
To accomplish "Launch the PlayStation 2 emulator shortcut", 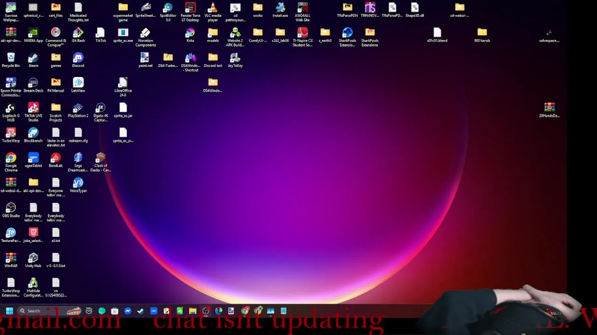I will [x=78, y=110].
